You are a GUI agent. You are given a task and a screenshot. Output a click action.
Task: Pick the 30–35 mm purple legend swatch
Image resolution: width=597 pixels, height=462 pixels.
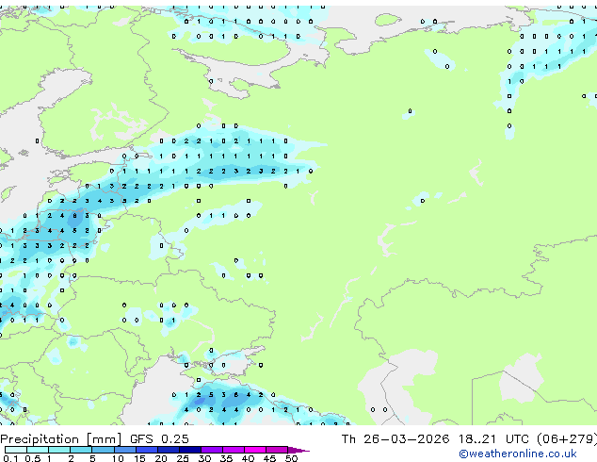(x=212, y=450)
